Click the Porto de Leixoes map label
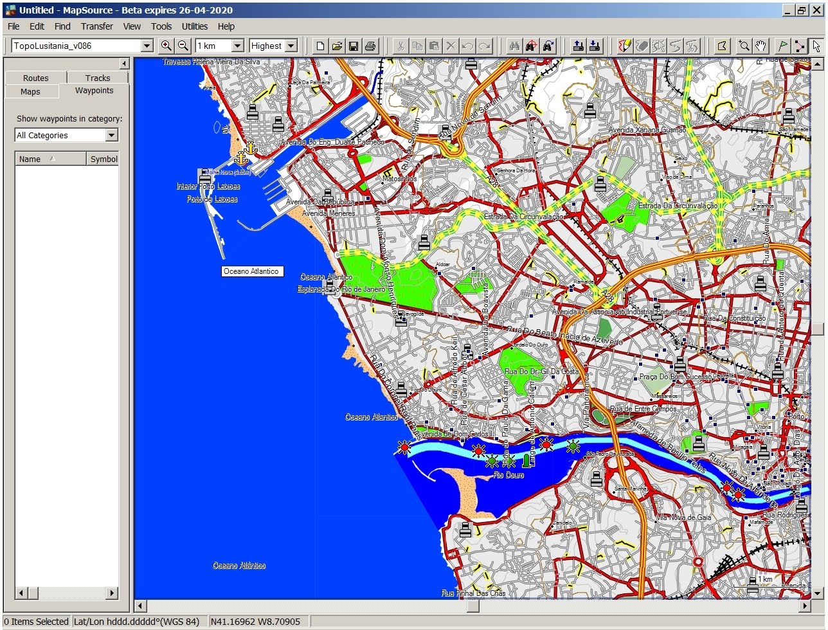Image resolution: width=828 pixels, height=630 pixels. (x=212, y=199)
